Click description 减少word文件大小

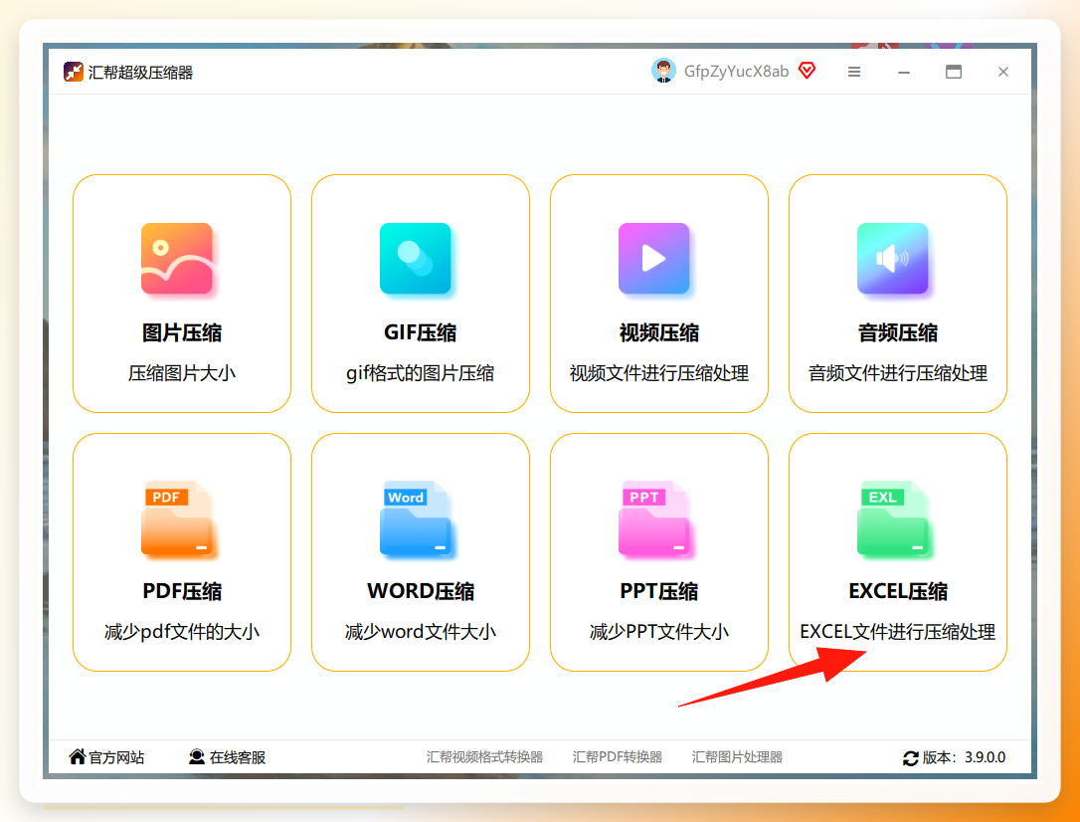point(421,632)
